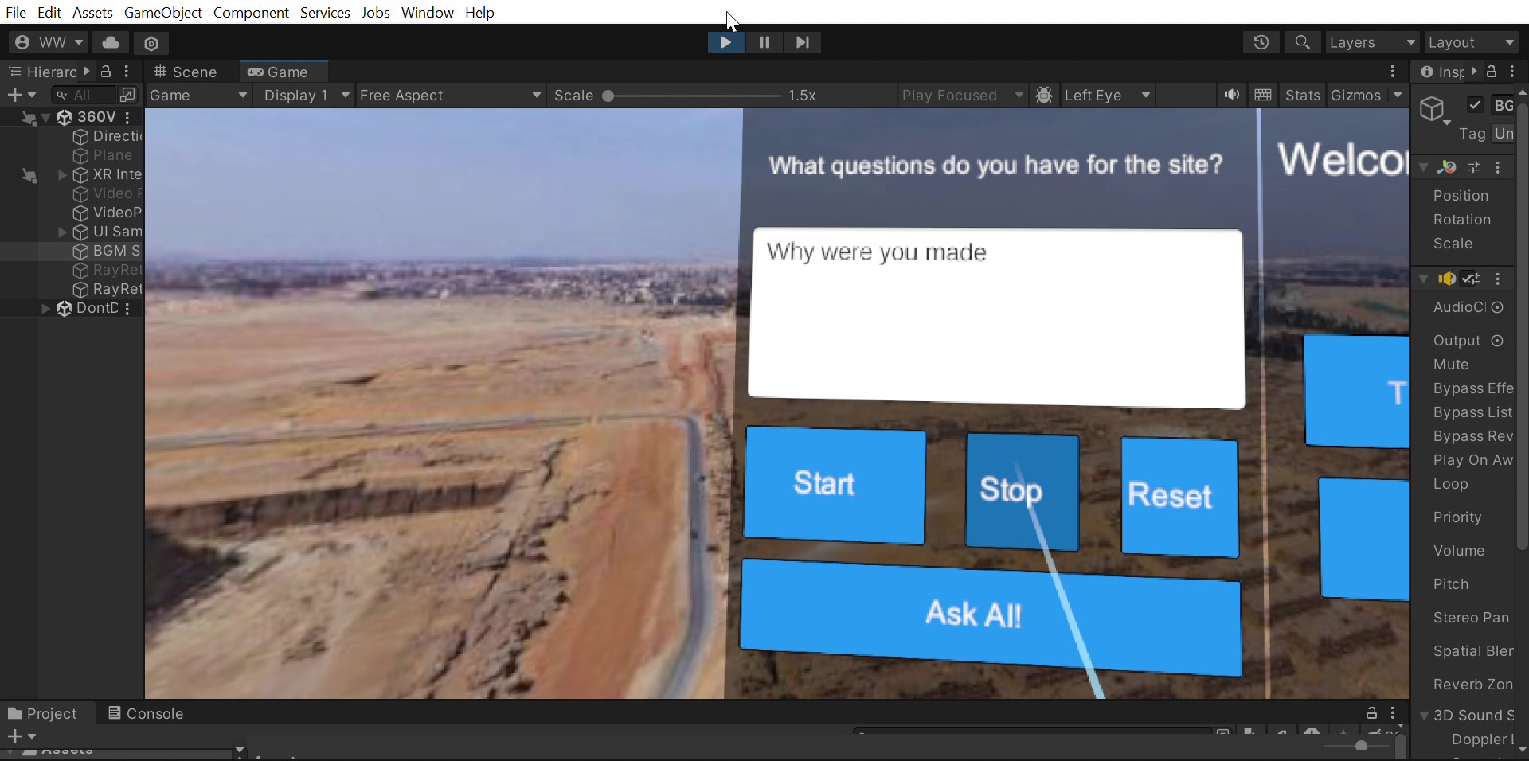
Task: Open the Unity cloud services icon
Action: coord(111,42)
